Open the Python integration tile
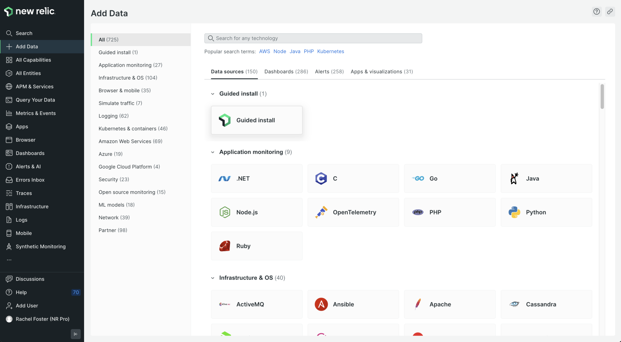Viewport: 621px width, 342px height. [x=546, y=212]
